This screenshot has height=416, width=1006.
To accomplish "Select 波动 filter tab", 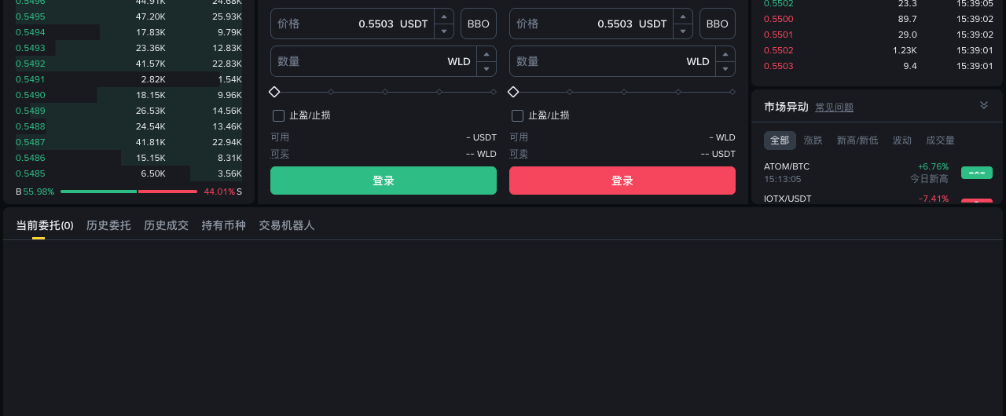I will click(902, 140).
